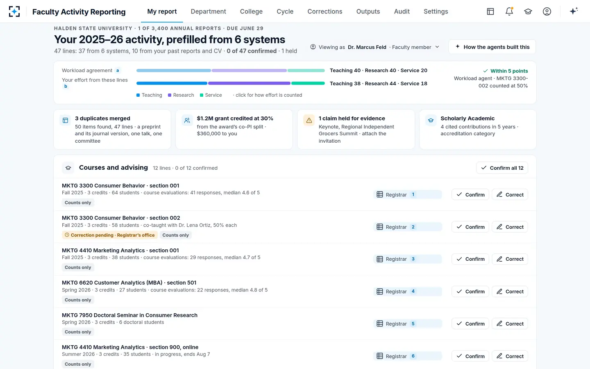
Task: Open the Settings tab
Action: point(436,11)
